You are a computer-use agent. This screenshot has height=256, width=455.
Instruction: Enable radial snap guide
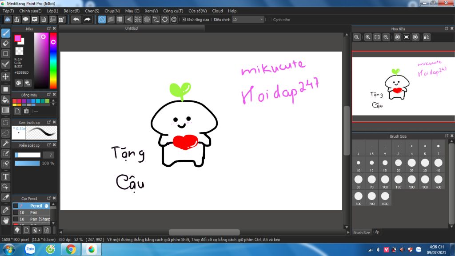click(138, 20)
